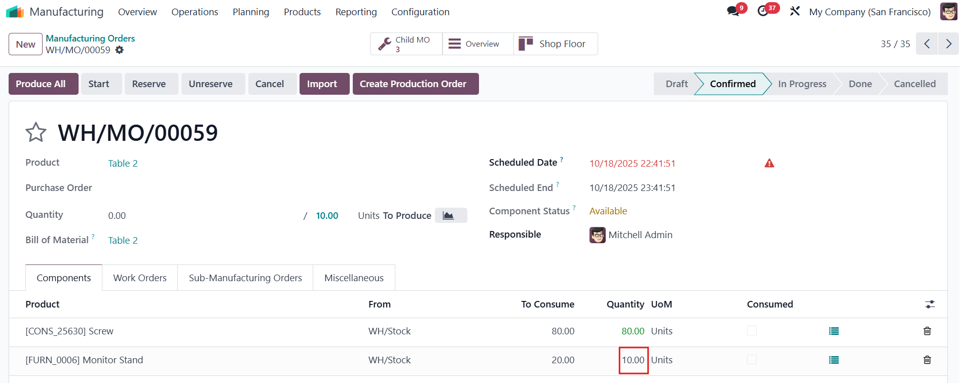Switch to the Work Orders tab
Viewport: 960px width, 383px height.
coord(140,278)
